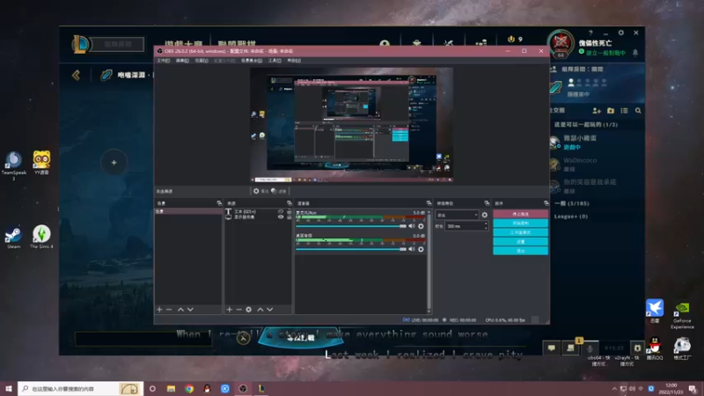Adjust transition duration 300 ms spinner arrows
This screenshot has width=704, height=396.
[486, 226]
